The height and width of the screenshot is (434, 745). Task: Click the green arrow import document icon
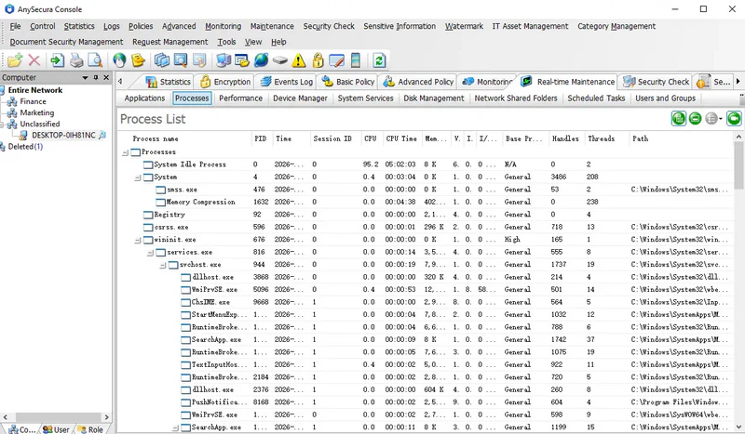[58, 60]
